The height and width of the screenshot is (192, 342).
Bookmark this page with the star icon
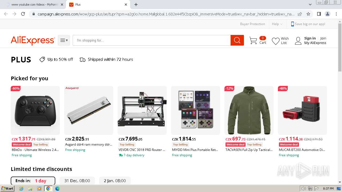(x=308, y=14)
